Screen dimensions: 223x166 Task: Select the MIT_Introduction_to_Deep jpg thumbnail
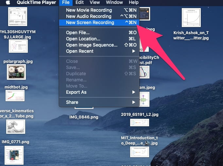[140, 123]
